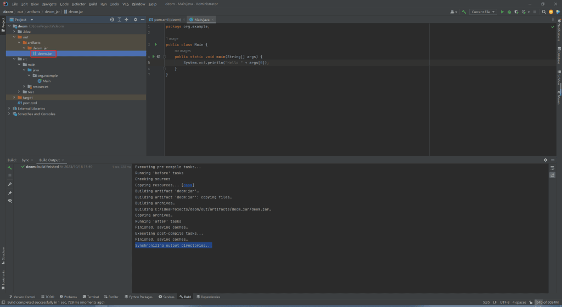Screen dimensions: 562x307
Task: Open the Terminal tool window button
Action: pyautogui.click(x=91, y=297)
